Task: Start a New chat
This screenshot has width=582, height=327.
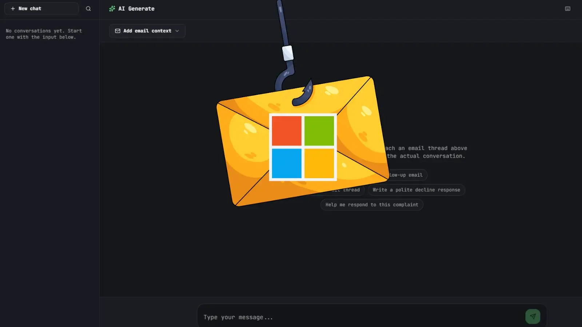Action: 41,8
